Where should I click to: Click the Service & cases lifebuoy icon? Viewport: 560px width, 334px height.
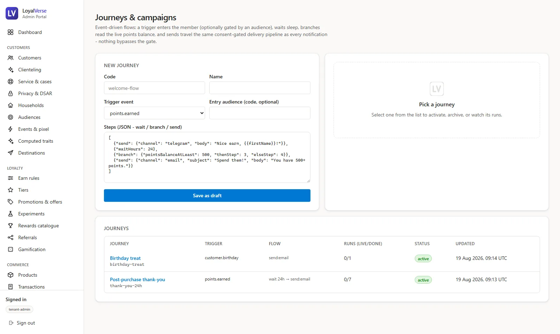(x=10, y=81)
